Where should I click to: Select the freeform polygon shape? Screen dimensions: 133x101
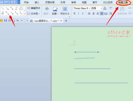pyautogui.click(x=21, y=9)
